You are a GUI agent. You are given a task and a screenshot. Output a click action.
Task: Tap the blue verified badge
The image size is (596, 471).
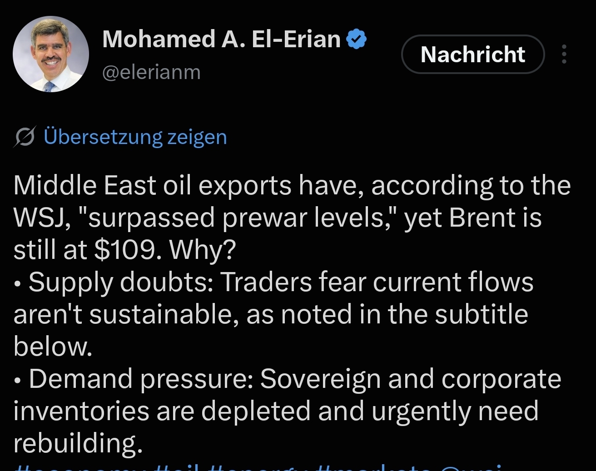357,39
